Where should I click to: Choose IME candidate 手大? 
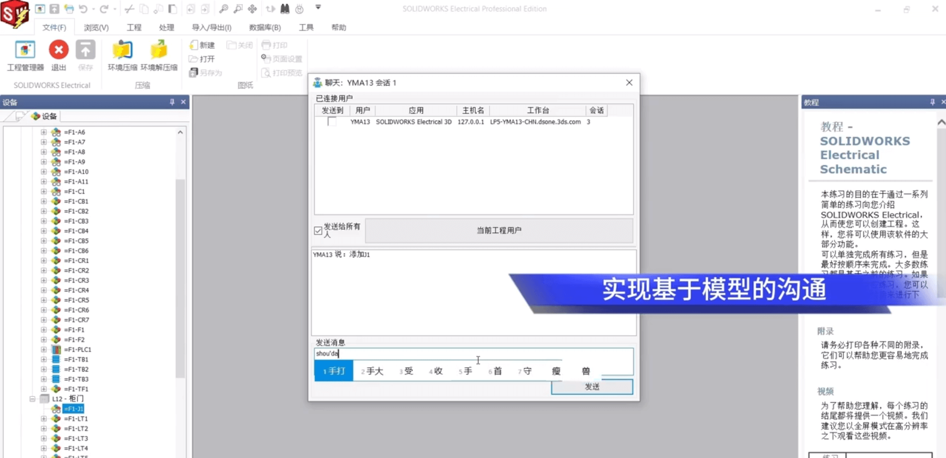[372, 371]
